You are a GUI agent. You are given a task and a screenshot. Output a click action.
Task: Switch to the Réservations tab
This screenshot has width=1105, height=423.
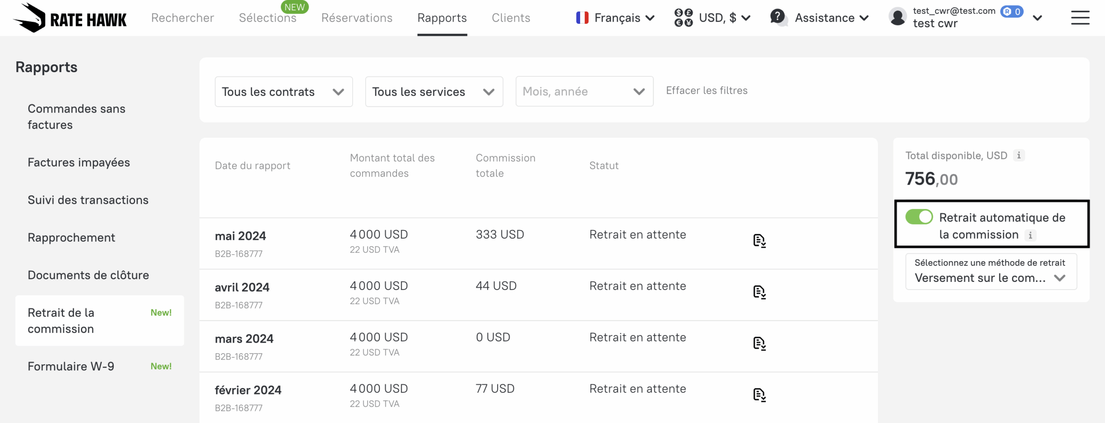pyautogui.click(x=357, y=18)
